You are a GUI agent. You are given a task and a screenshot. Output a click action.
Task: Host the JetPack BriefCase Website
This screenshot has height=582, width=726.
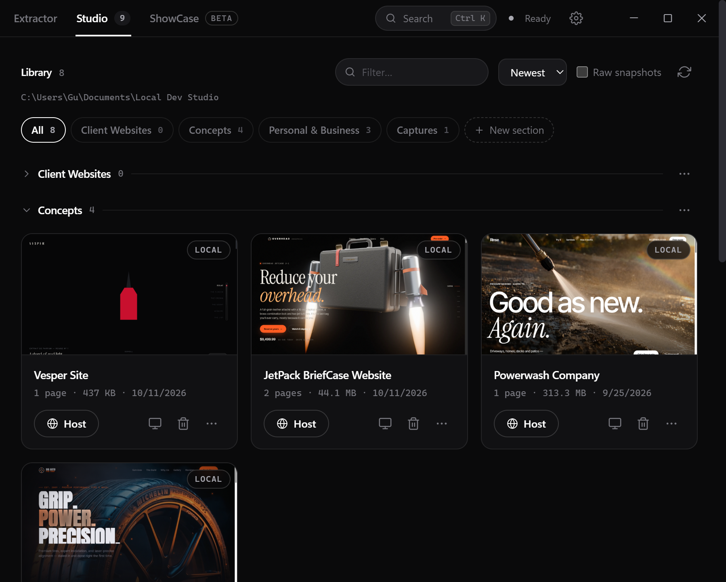(296, 424)
